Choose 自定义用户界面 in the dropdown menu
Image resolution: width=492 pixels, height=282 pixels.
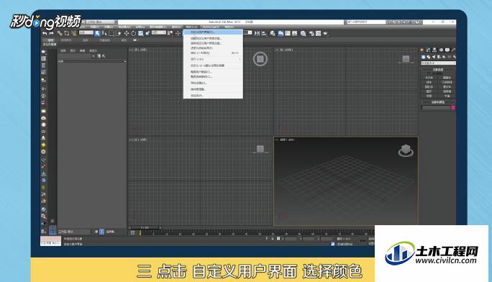tap(213, 32)
